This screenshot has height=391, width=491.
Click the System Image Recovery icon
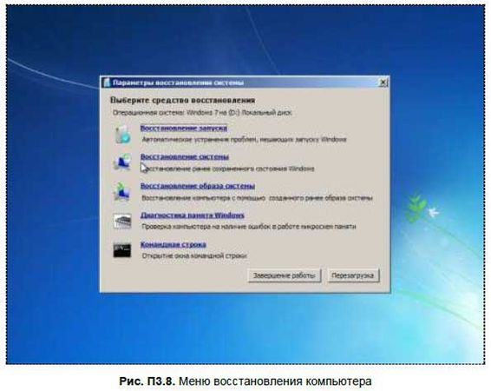[122, 191]
